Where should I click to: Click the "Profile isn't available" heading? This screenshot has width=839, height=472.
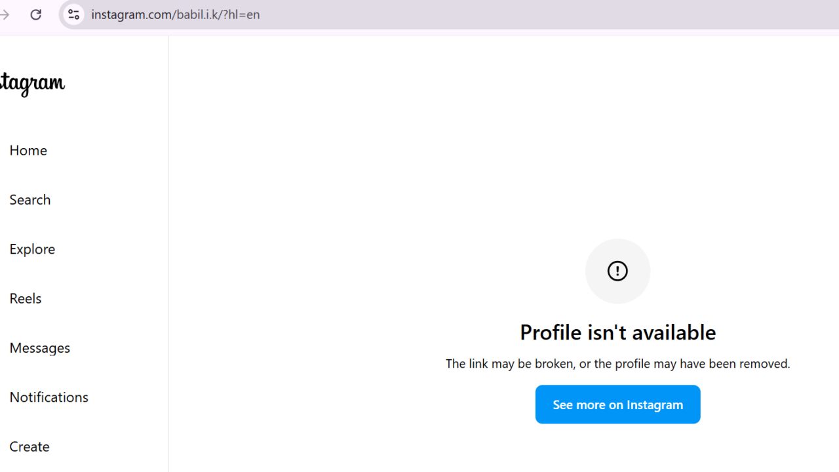coord(617,332)
